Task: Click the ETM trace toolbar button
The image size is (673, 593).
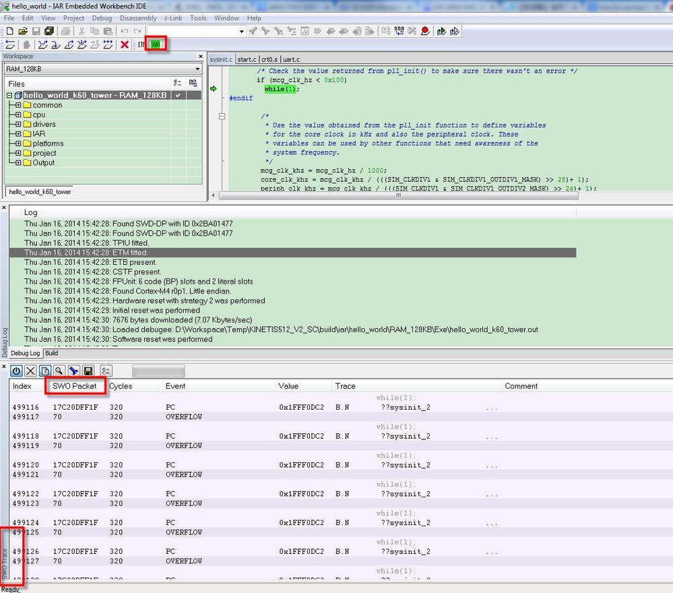Action: point(141,44)
